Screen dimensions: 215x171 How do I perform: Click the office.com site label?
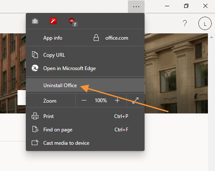(117, 38)
